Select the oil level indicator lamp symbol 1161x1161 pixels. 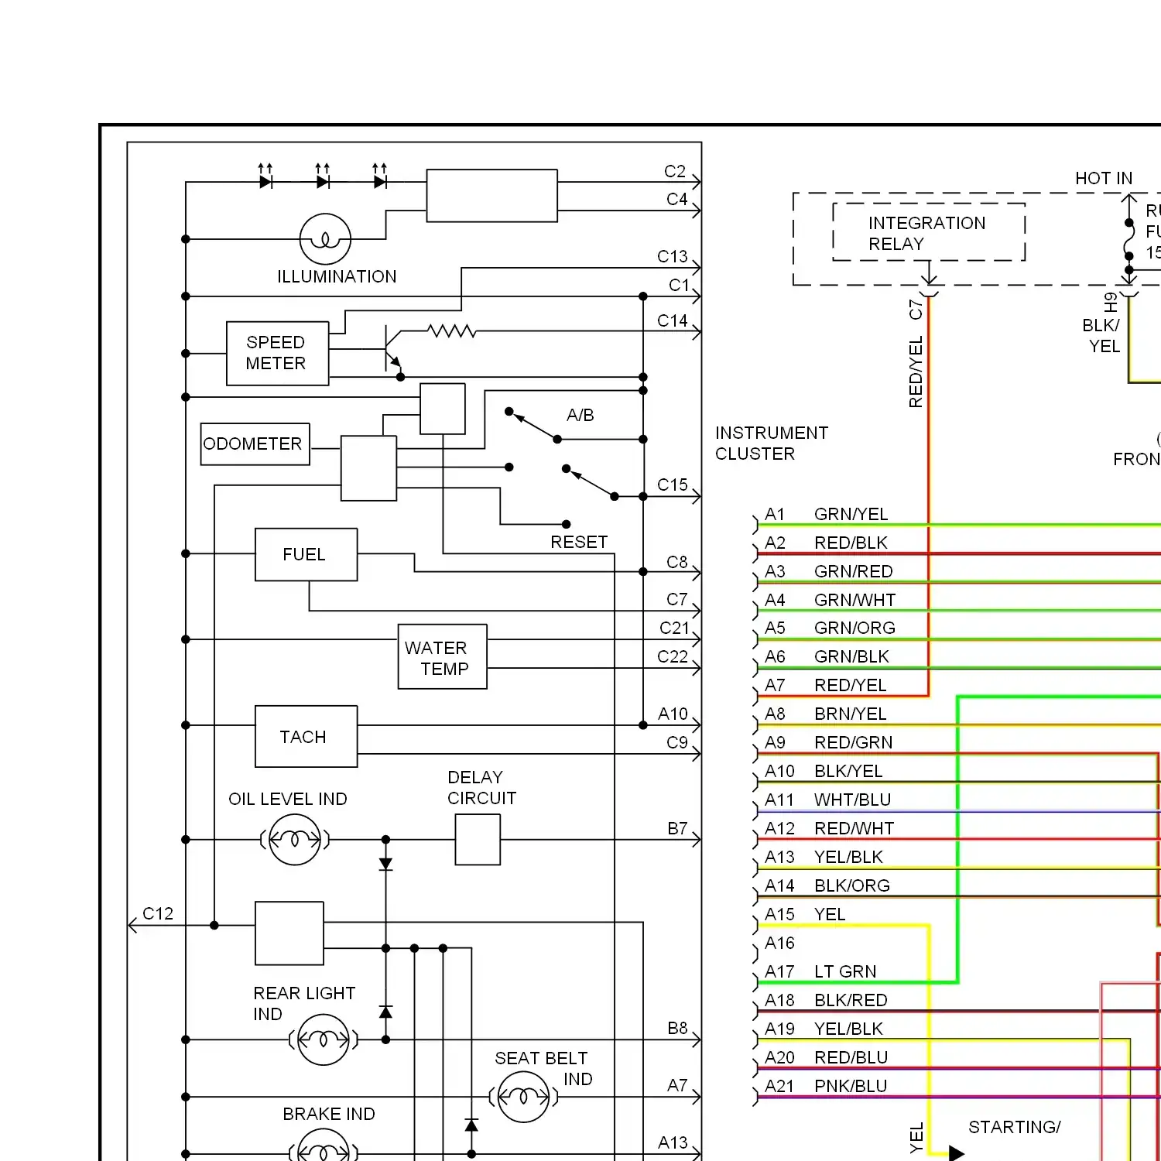click(294, 840)
